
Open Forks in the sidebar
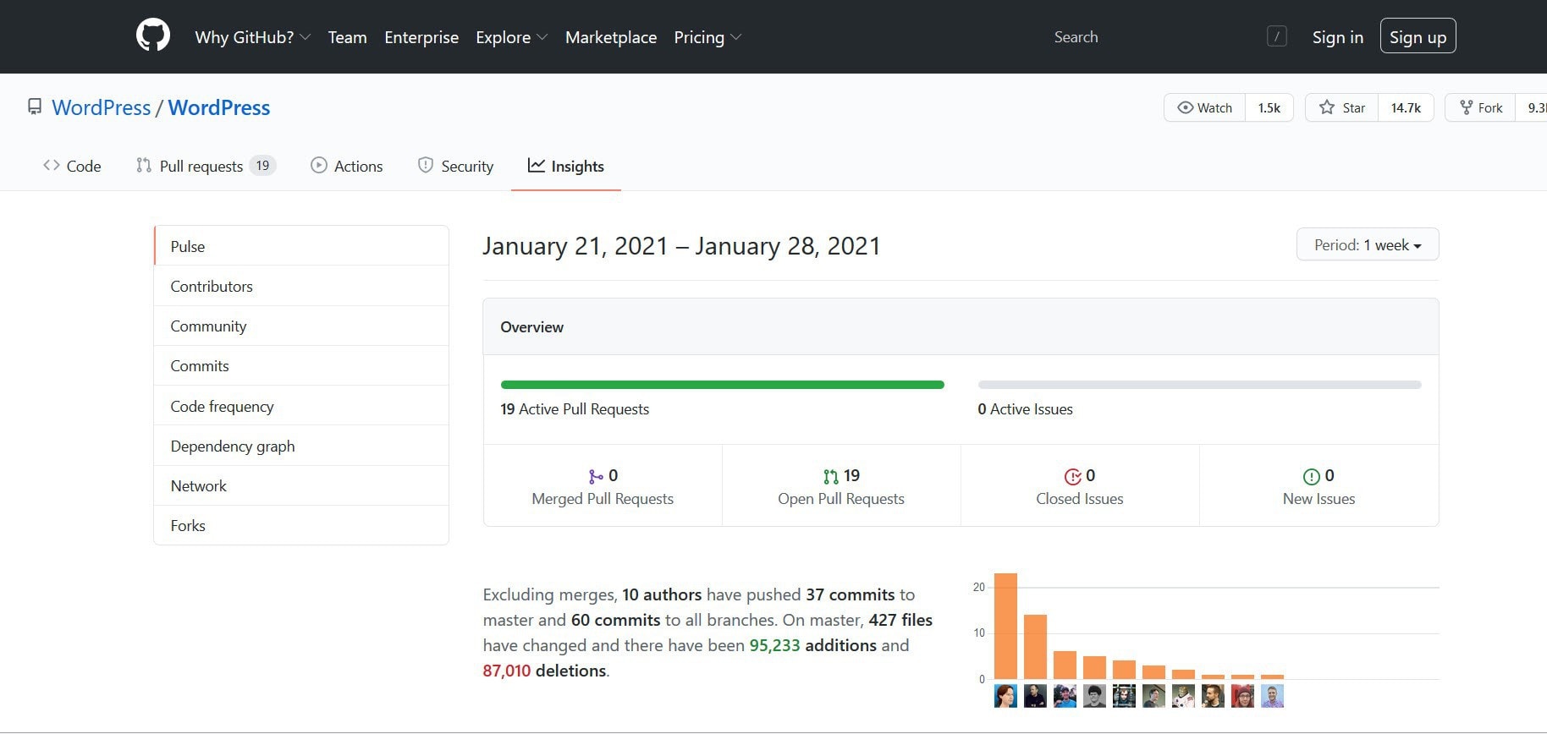(301, 525)
